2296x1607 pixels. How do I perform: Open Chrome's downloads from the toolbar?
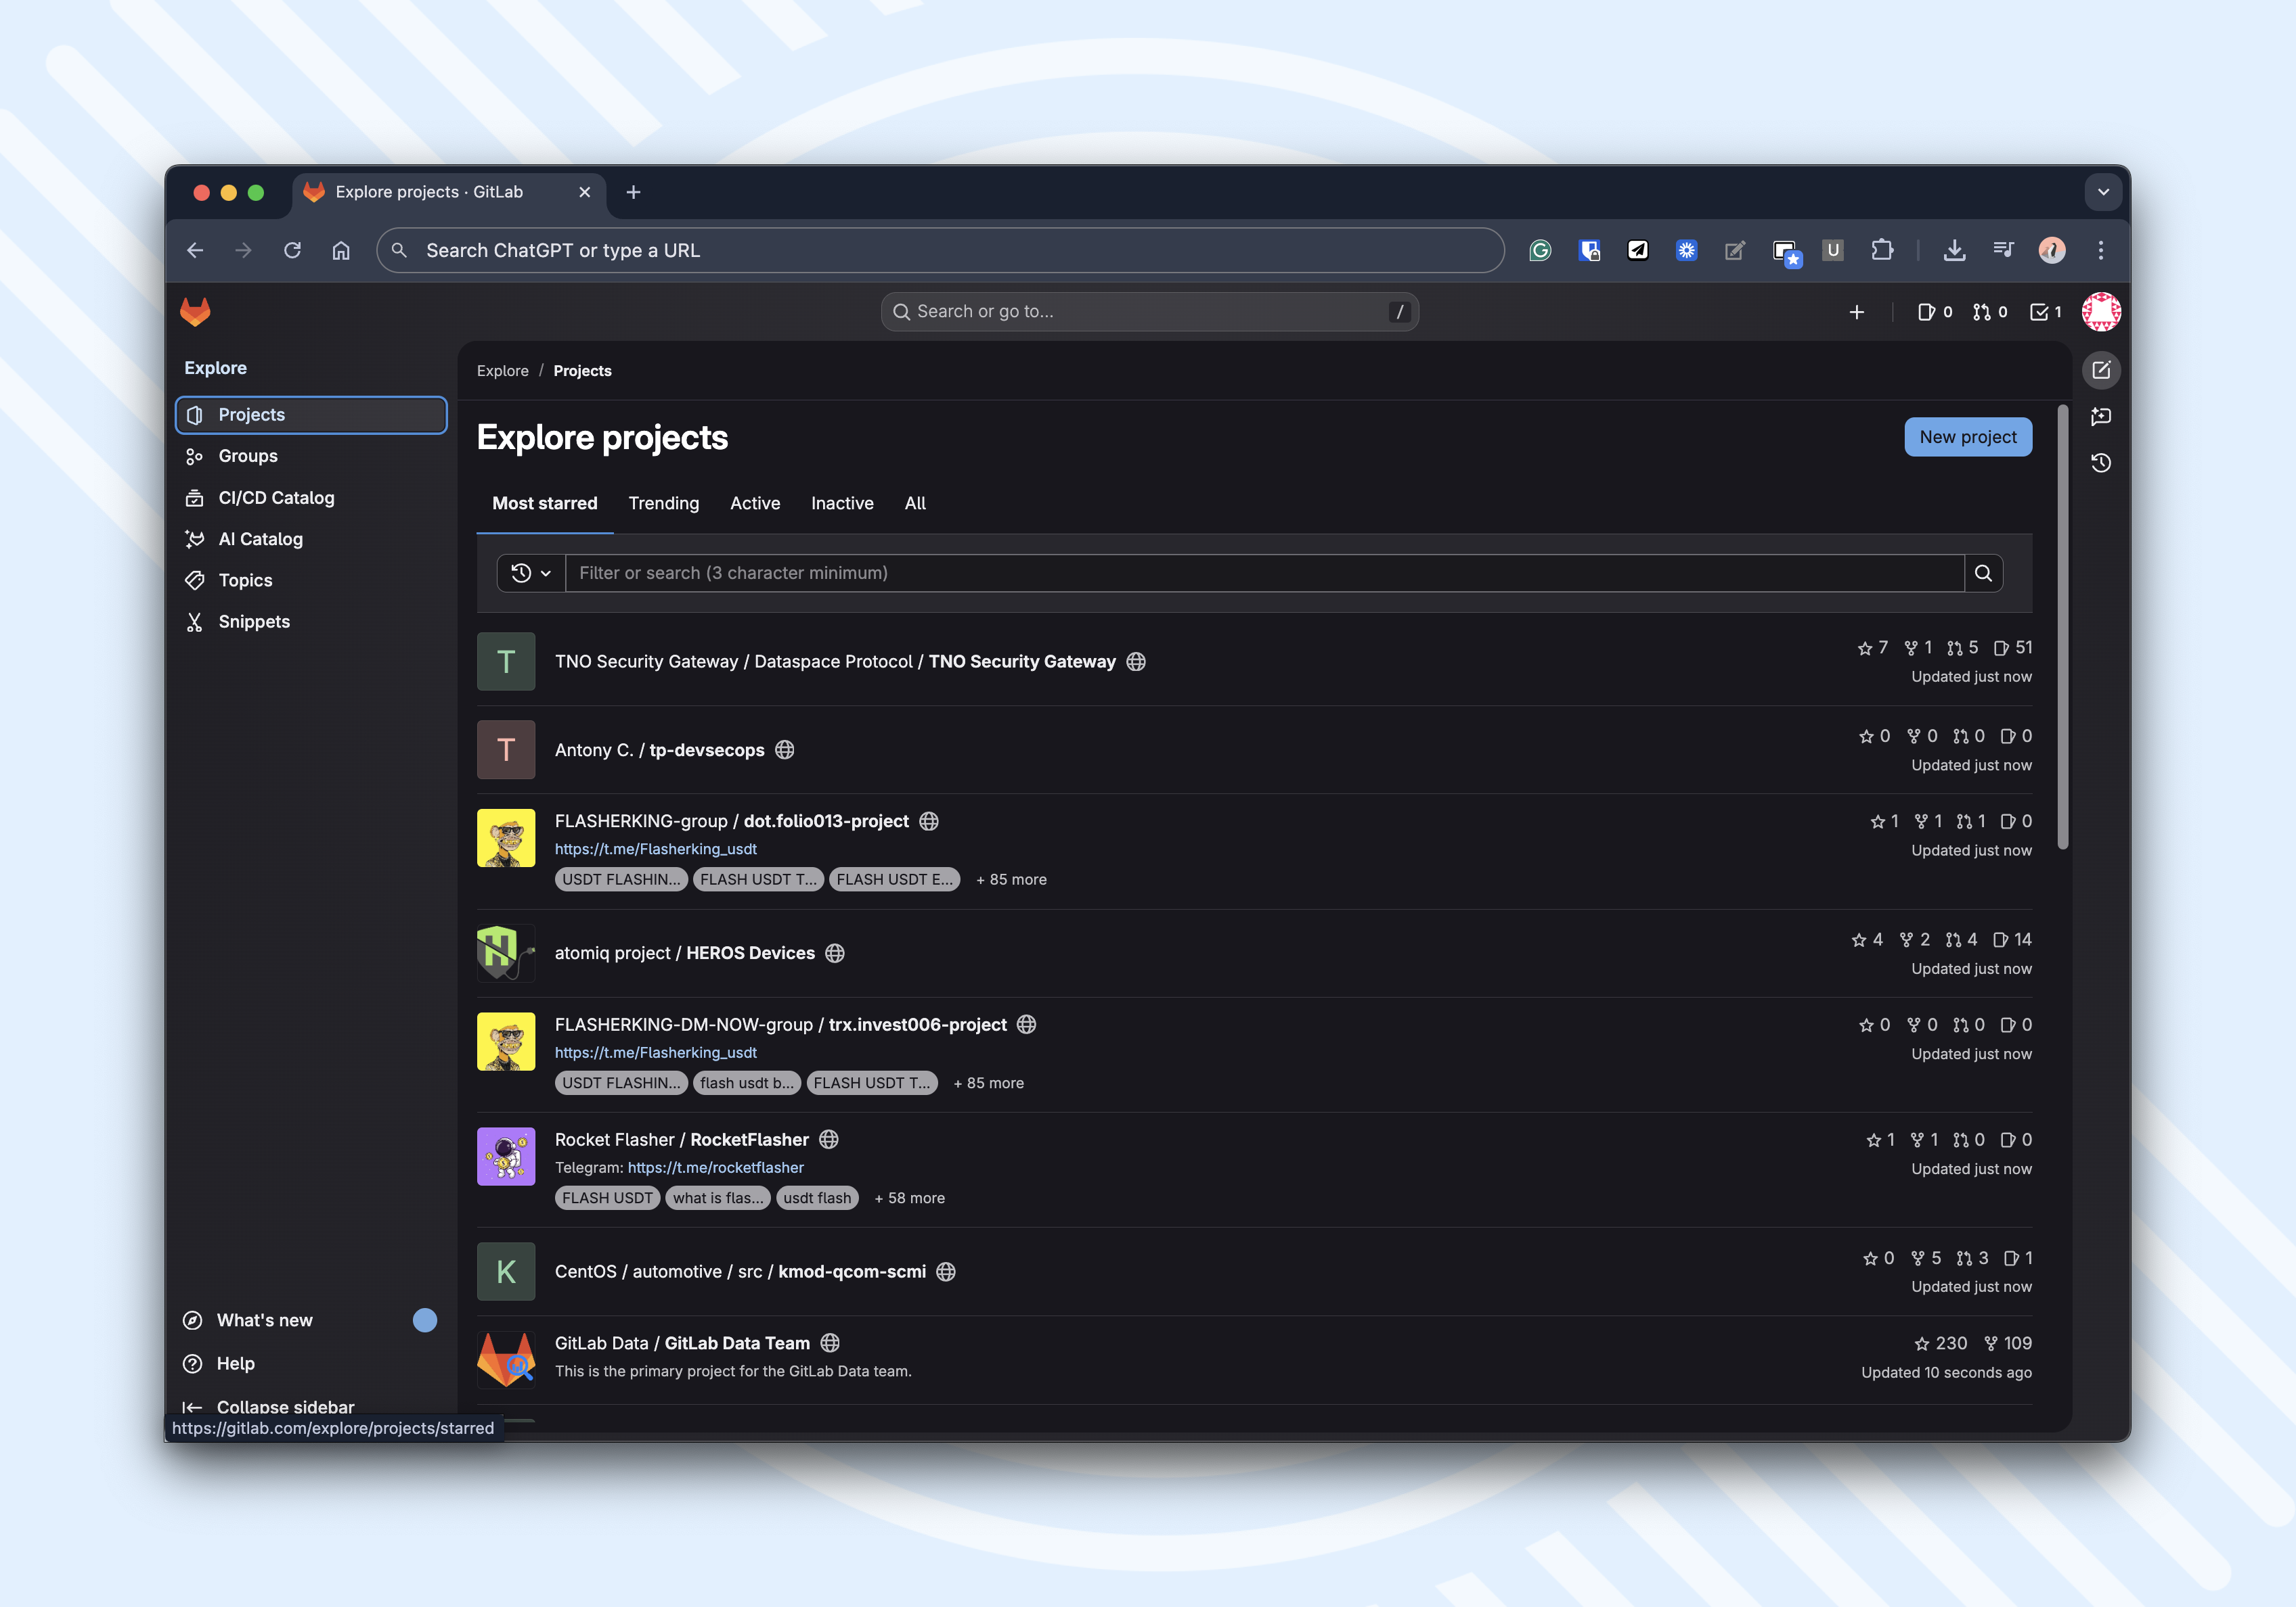1955,250
